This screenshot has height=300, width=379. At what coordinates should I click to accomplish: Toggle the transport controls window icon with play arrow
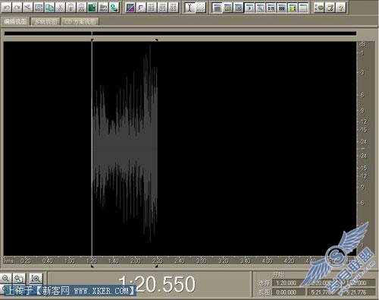(x=249, y=8)
